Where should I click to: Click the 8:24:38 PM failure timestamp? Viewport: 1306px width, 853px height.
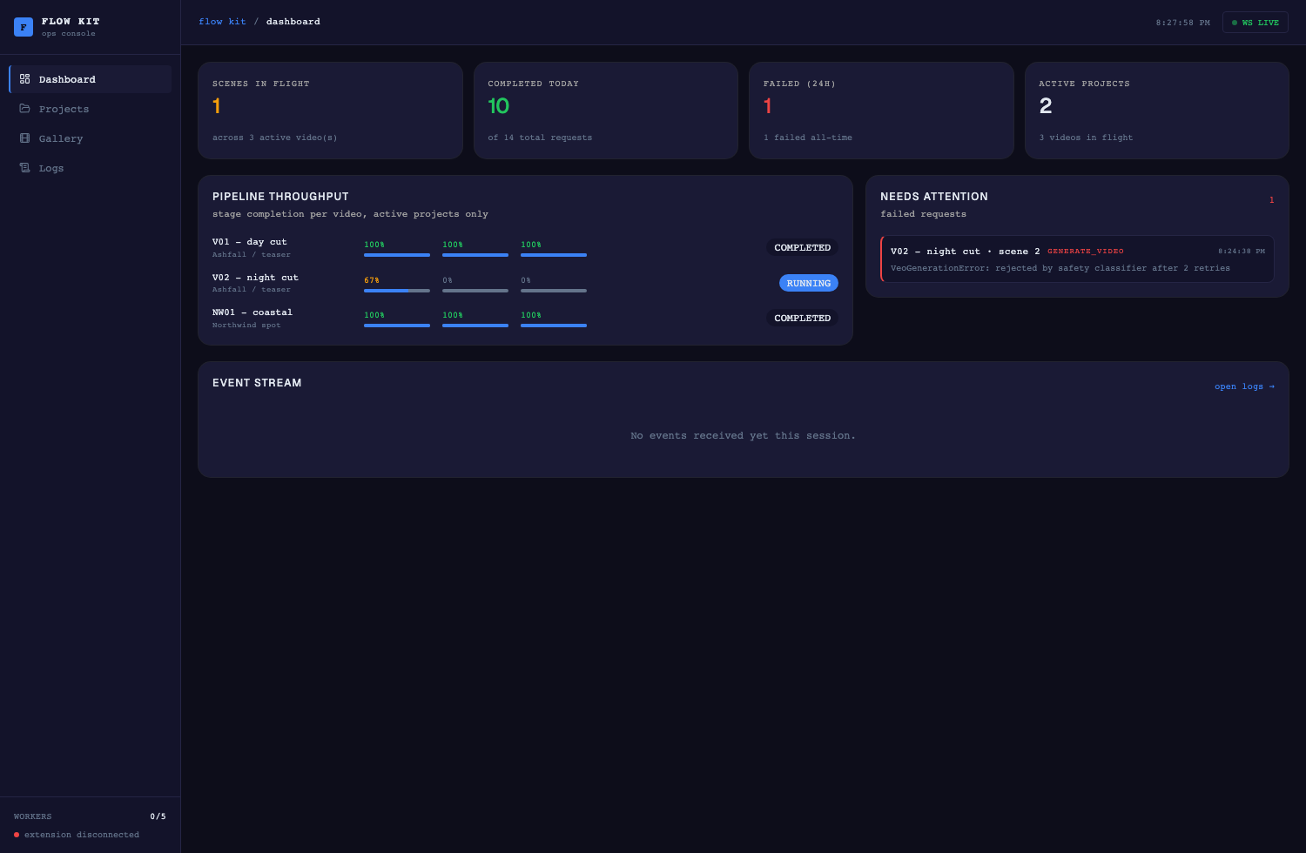1242,252
